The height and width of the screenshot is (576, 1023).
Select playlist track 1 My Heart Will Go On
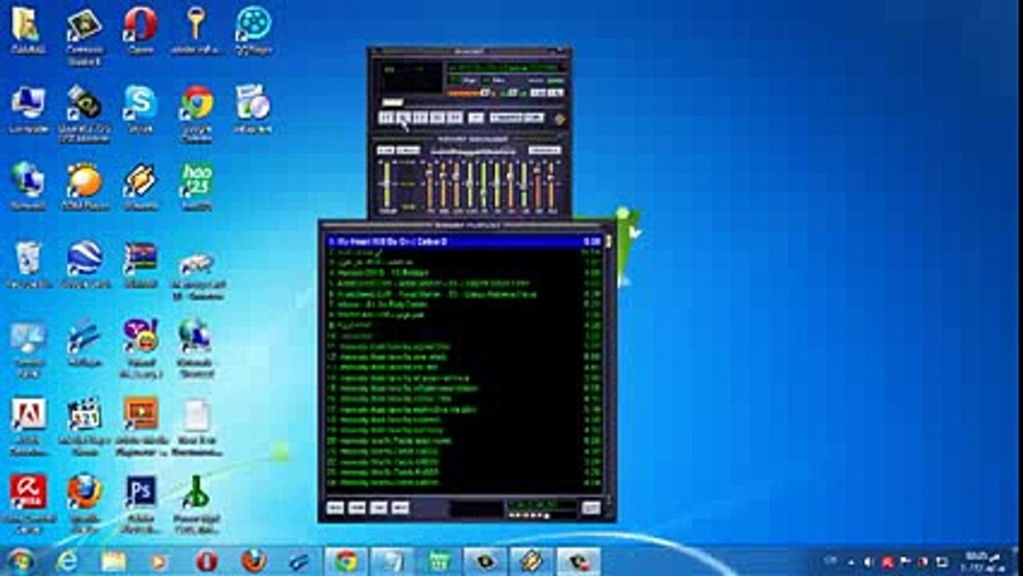tap(464, 241)
